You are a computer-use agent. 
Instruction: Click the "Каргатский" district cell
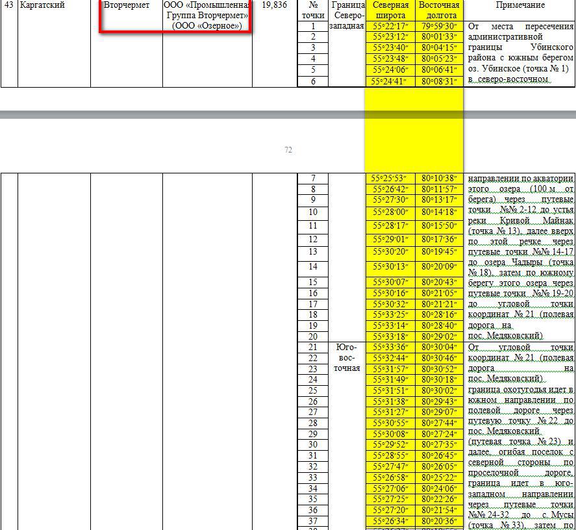tap(43, 5)
